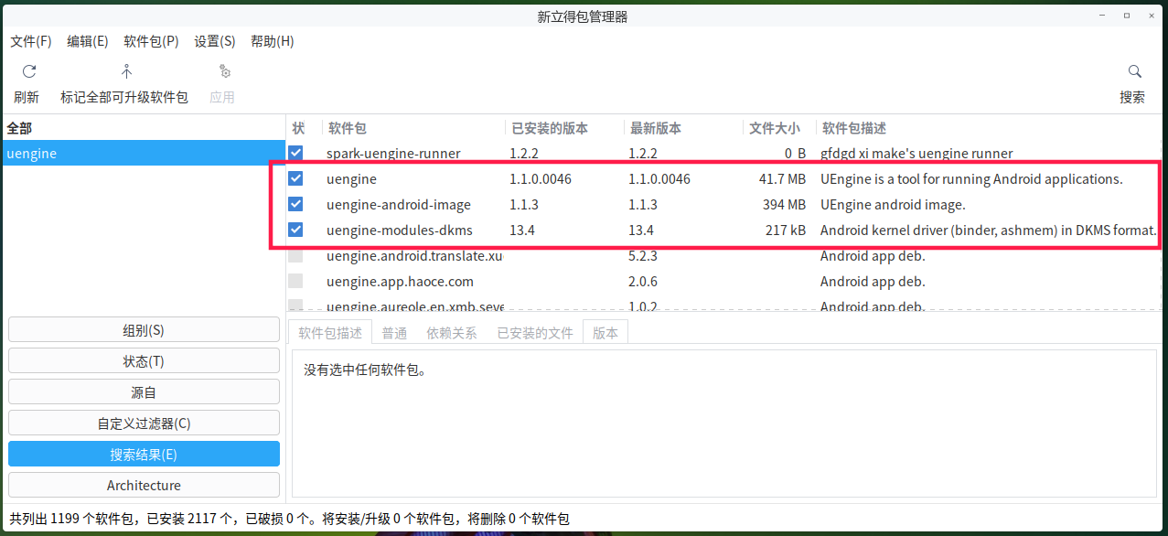Click the 5.2.3 latest version cell

tap(643, 256)
